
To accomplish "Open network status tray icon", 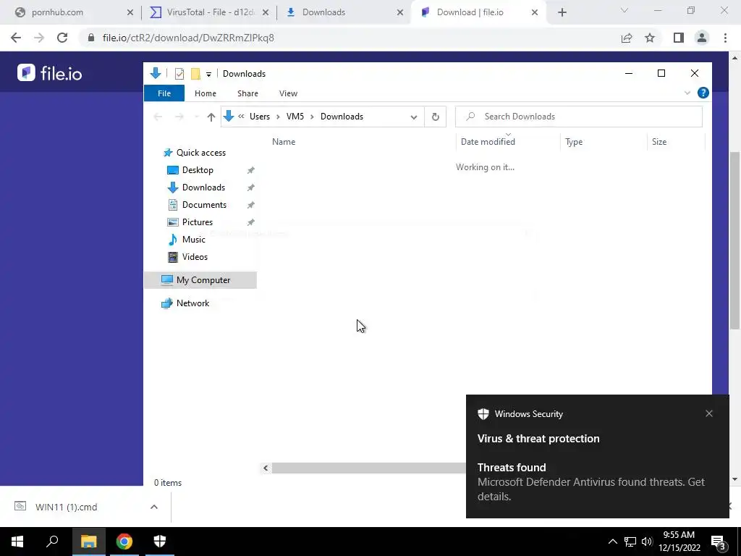I will coord(630,542).
